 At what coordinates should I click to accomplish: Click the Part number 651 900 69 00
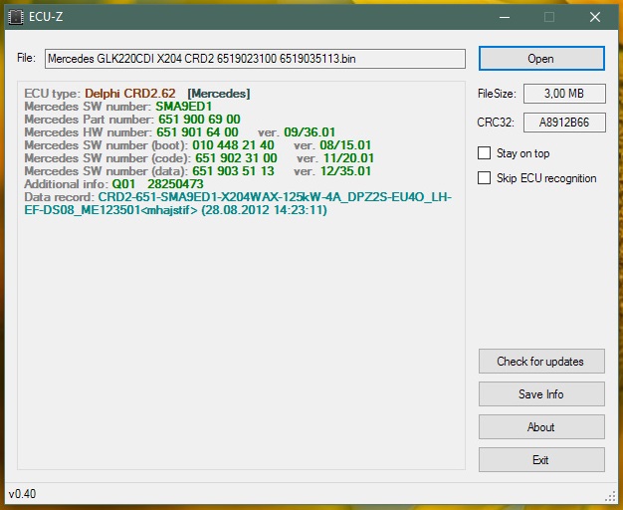199,120
